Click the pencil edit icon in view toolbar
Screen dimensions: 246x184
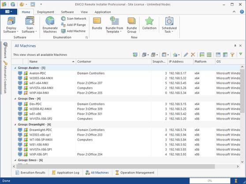pyautogui.click(x=186, y=55)
